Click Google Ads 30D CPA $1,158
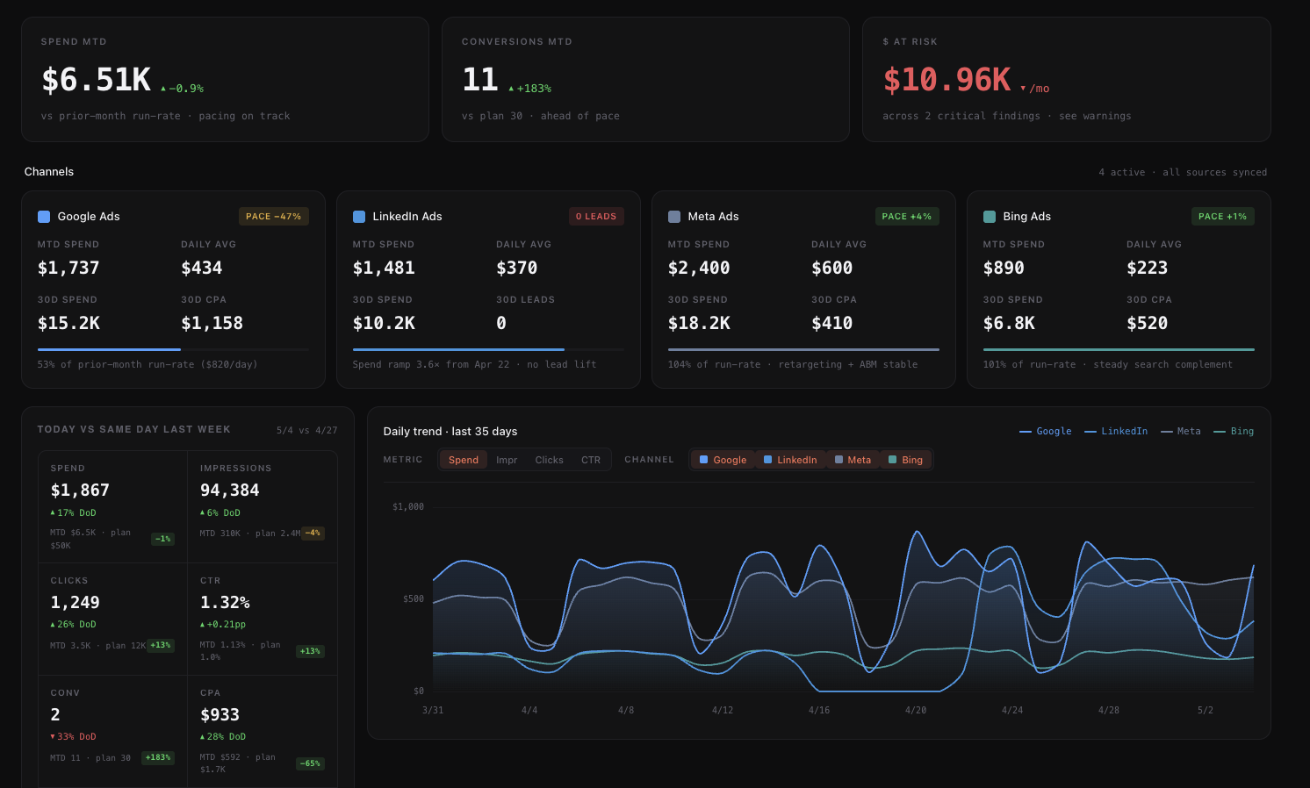Screen dimensions: 1310x788 click(212, 323)
